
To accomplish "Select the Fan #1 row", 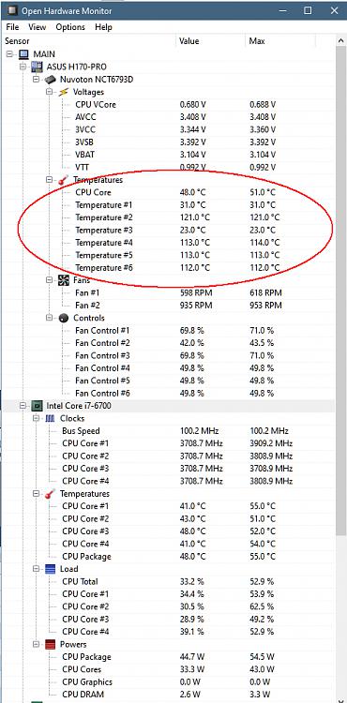I will click(x=168, y=292).
